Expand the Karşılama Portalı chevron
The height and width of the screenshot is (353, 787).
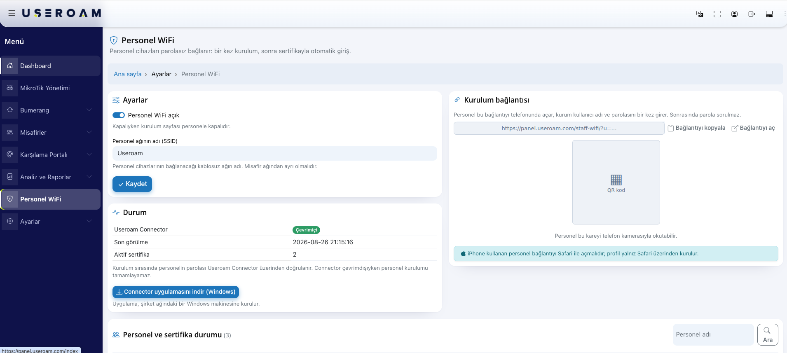89,154
